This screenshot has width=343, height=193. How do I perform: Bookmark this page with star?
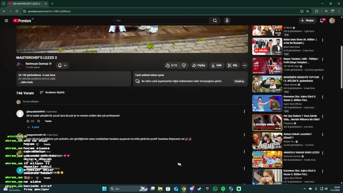click(308, 11)
